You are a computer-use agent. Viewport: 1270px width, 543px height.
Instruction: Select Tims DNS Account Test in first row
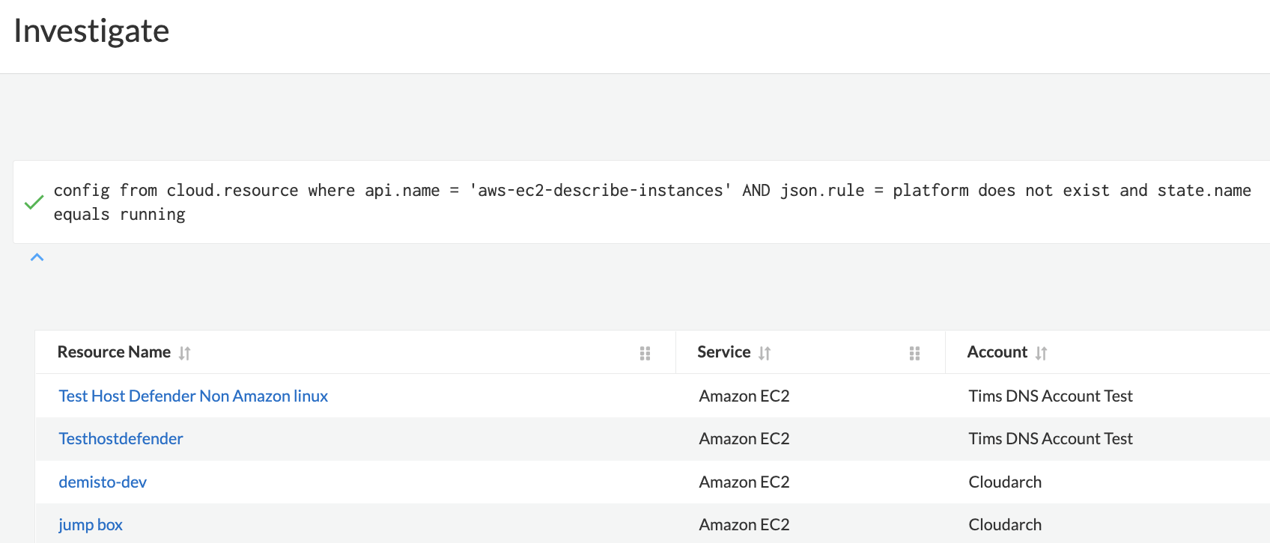click(1050, 396)
